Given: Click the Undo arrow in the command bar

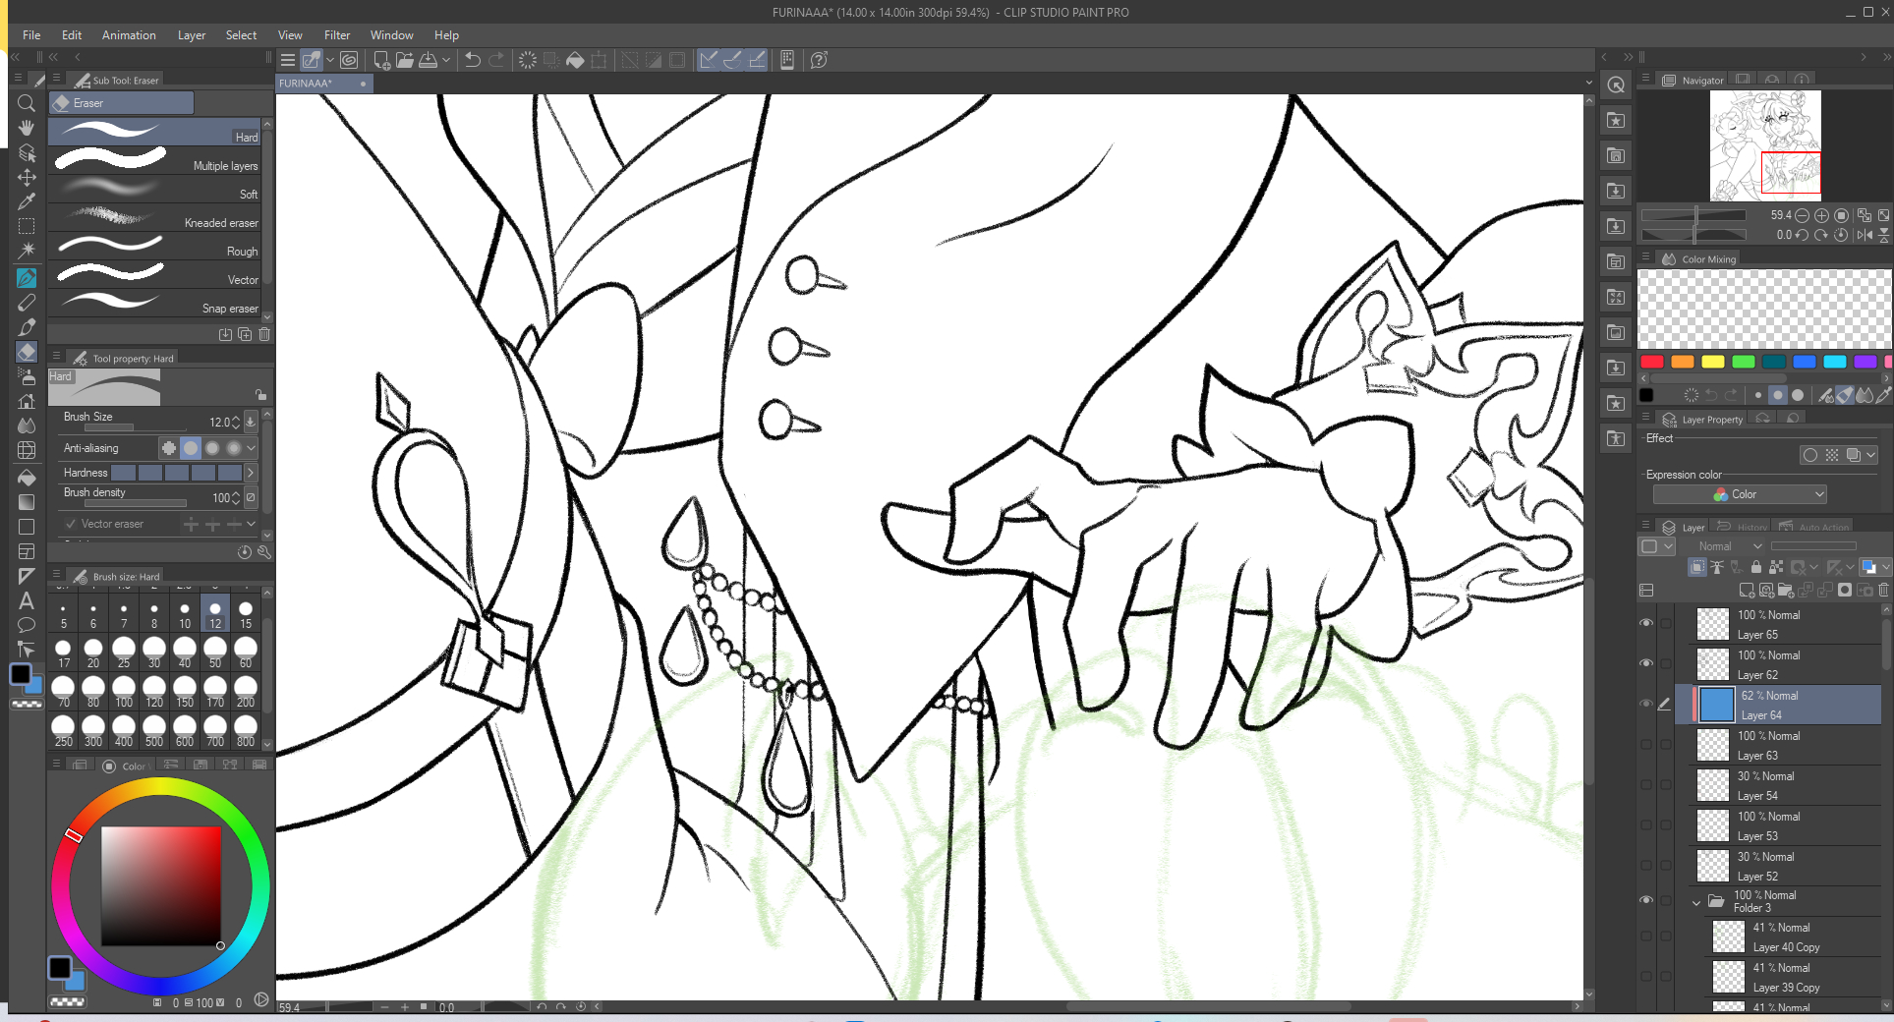Looking at the screenshot, I should click(x=473, y=60).
